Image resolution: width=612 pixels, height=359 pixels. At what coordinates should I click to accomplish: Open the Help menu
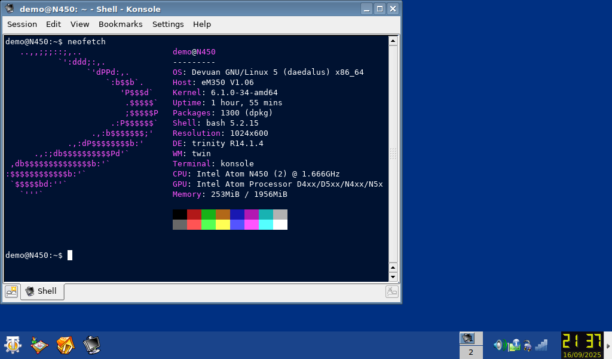pyautogui.click(x=202, y=24)
